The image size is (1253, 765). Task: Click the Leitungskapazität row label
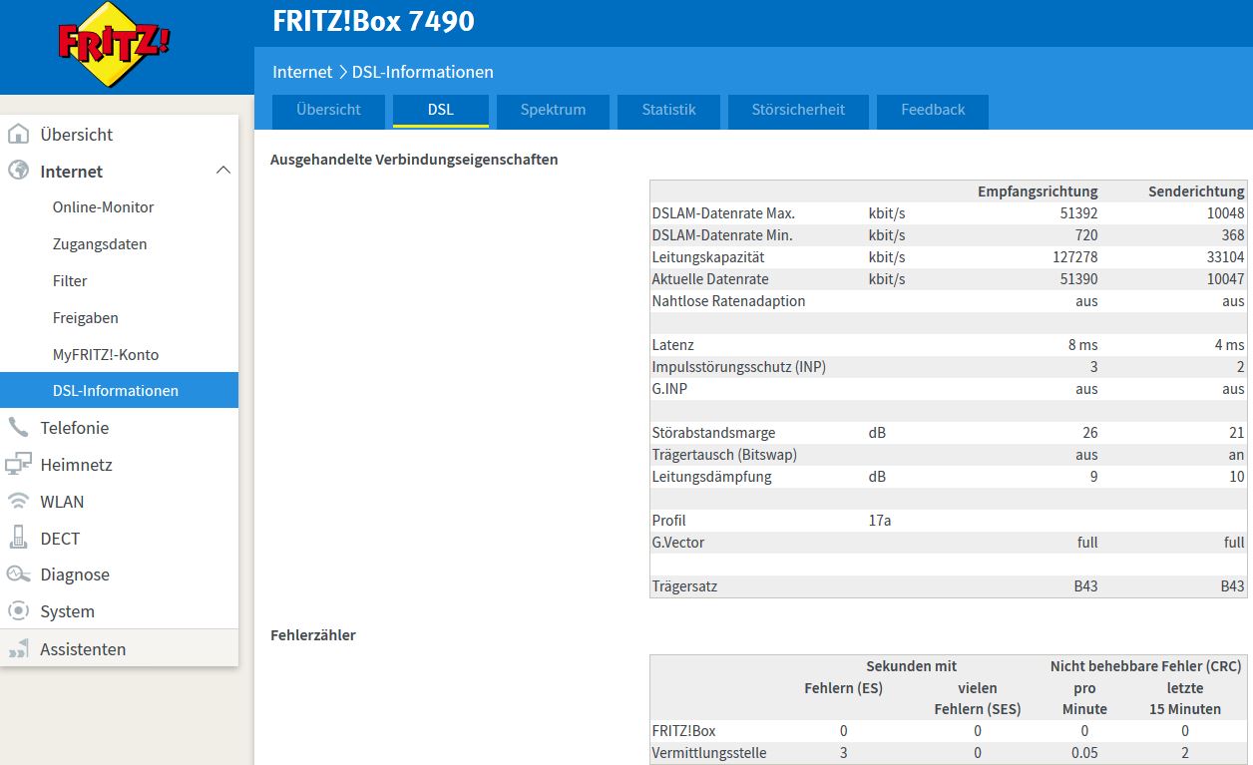(x=709, y=257)
